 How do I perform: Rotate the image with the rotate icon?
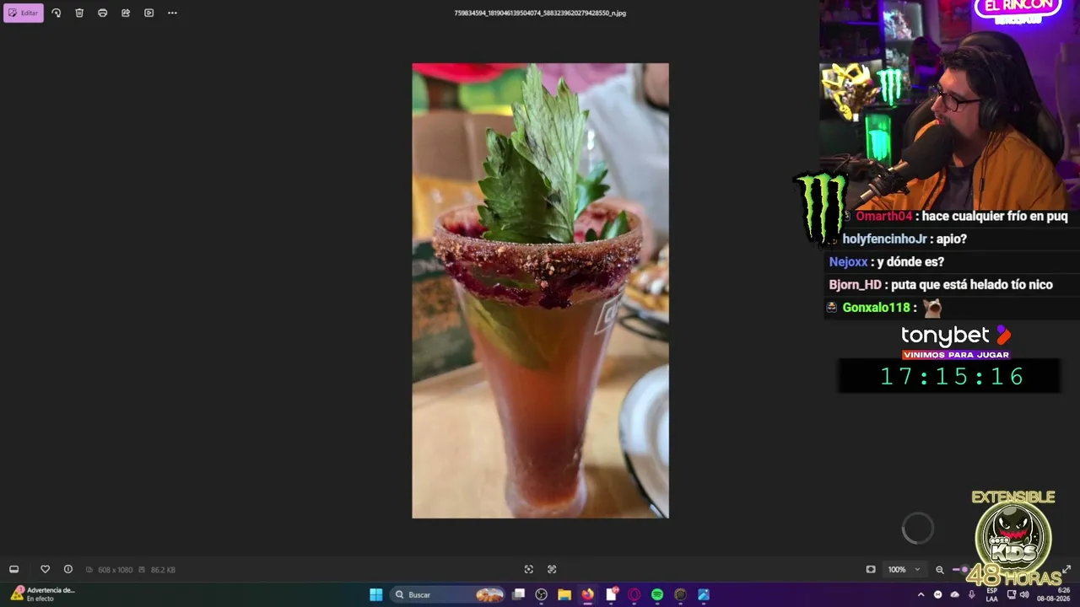[x=56, y=13]
